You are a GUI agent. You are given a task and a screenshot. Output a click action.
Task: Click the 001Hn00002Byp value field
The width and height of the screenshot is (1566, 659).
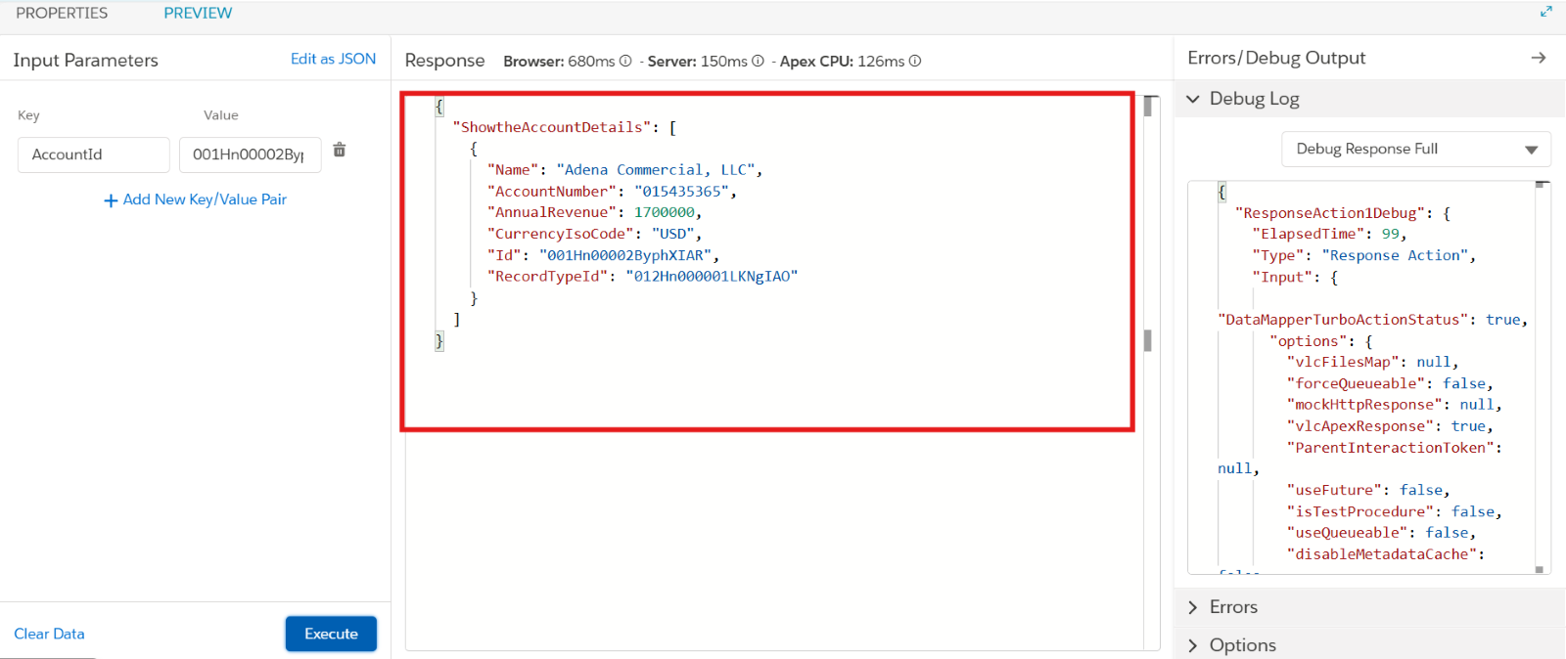pos(250,154)
